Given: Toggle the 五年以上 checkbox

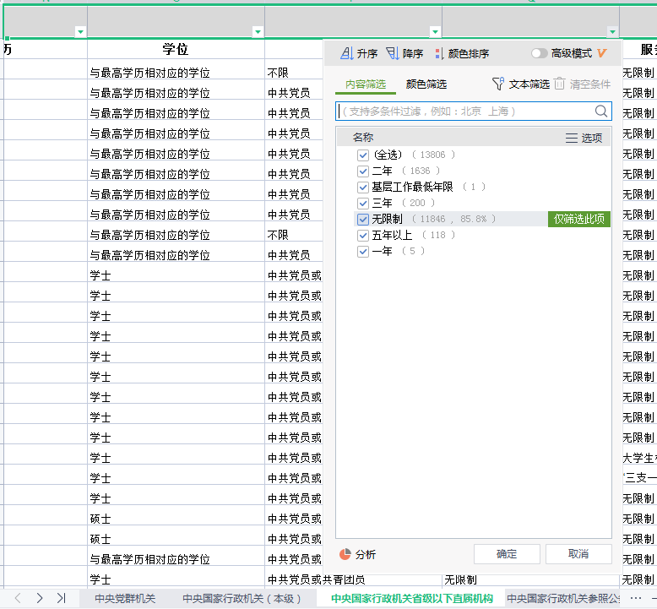Looking at the screenshot, I should [x=363, y=235].
